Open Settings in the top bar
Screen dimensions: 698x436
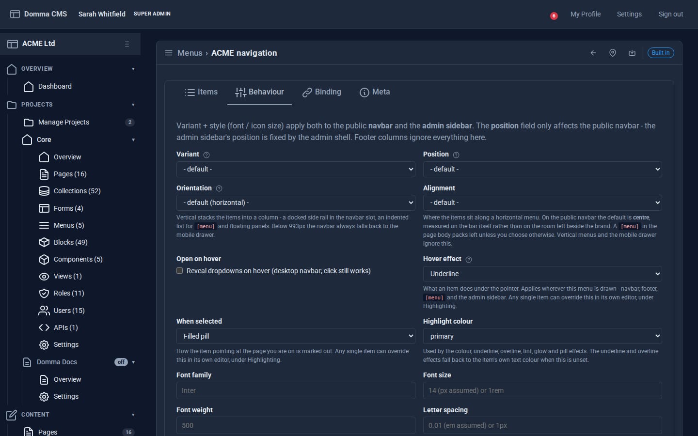(x=629, y=14)
